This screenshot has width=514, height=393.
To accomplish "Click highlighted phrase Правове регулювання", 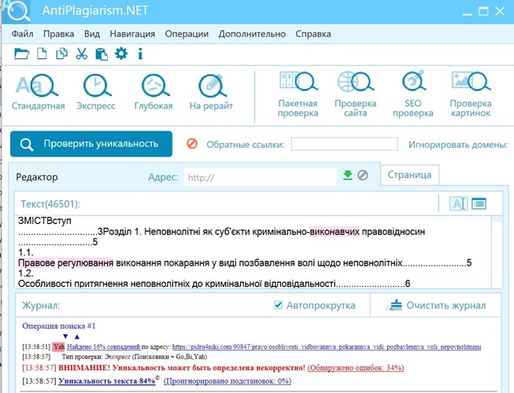I will [x=65, y=263].
